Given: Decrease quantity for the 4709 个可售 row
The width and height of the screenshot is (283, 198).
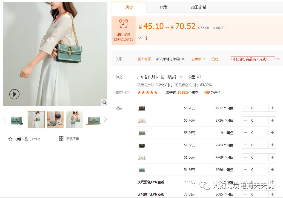Looking at the screenshot, I should tap(245, 157).
